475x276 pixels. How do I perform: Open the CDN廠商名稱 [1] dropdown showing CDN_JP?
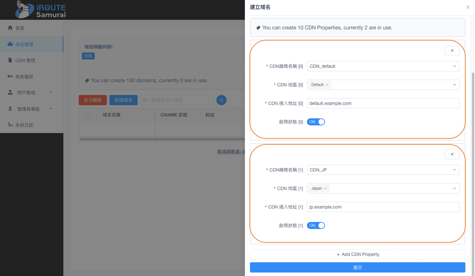[x=383, y=170]
